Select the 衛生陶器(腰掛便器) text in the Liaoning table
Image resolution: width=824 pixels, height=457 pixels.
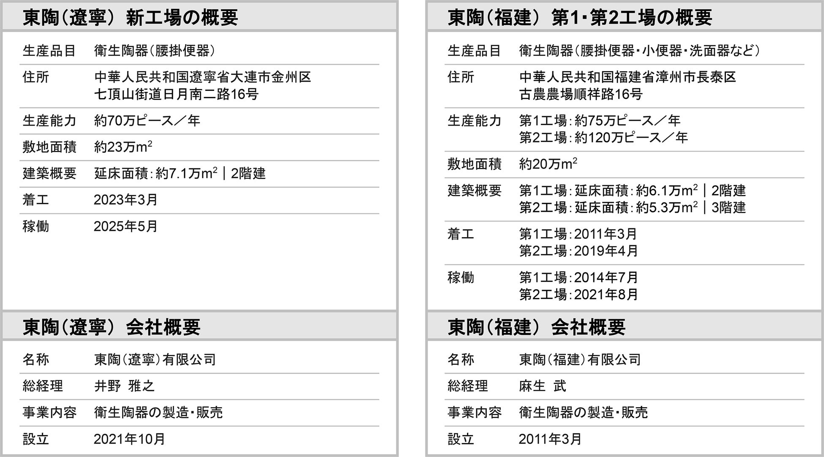tap(155, 51)
